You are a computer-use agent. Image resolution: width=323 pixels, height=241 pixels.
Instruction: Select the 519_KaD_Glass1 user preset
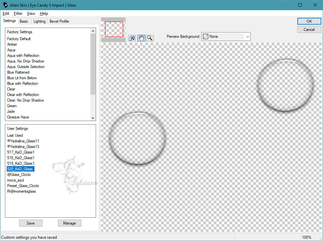(x=21, y=163)
